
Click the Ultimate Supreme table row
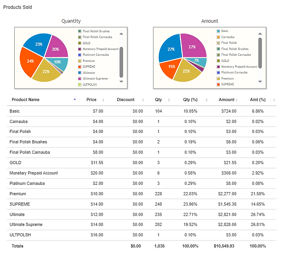click(141, 224)
